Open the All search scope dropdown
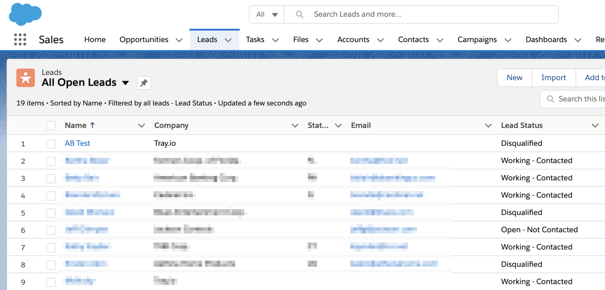This screenshot has width=605, height=290. 267,14
